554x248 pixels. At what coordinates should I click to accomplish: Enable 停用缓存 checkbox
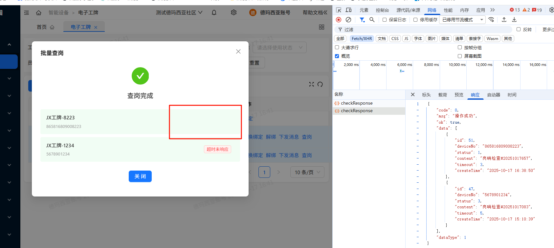415,20
